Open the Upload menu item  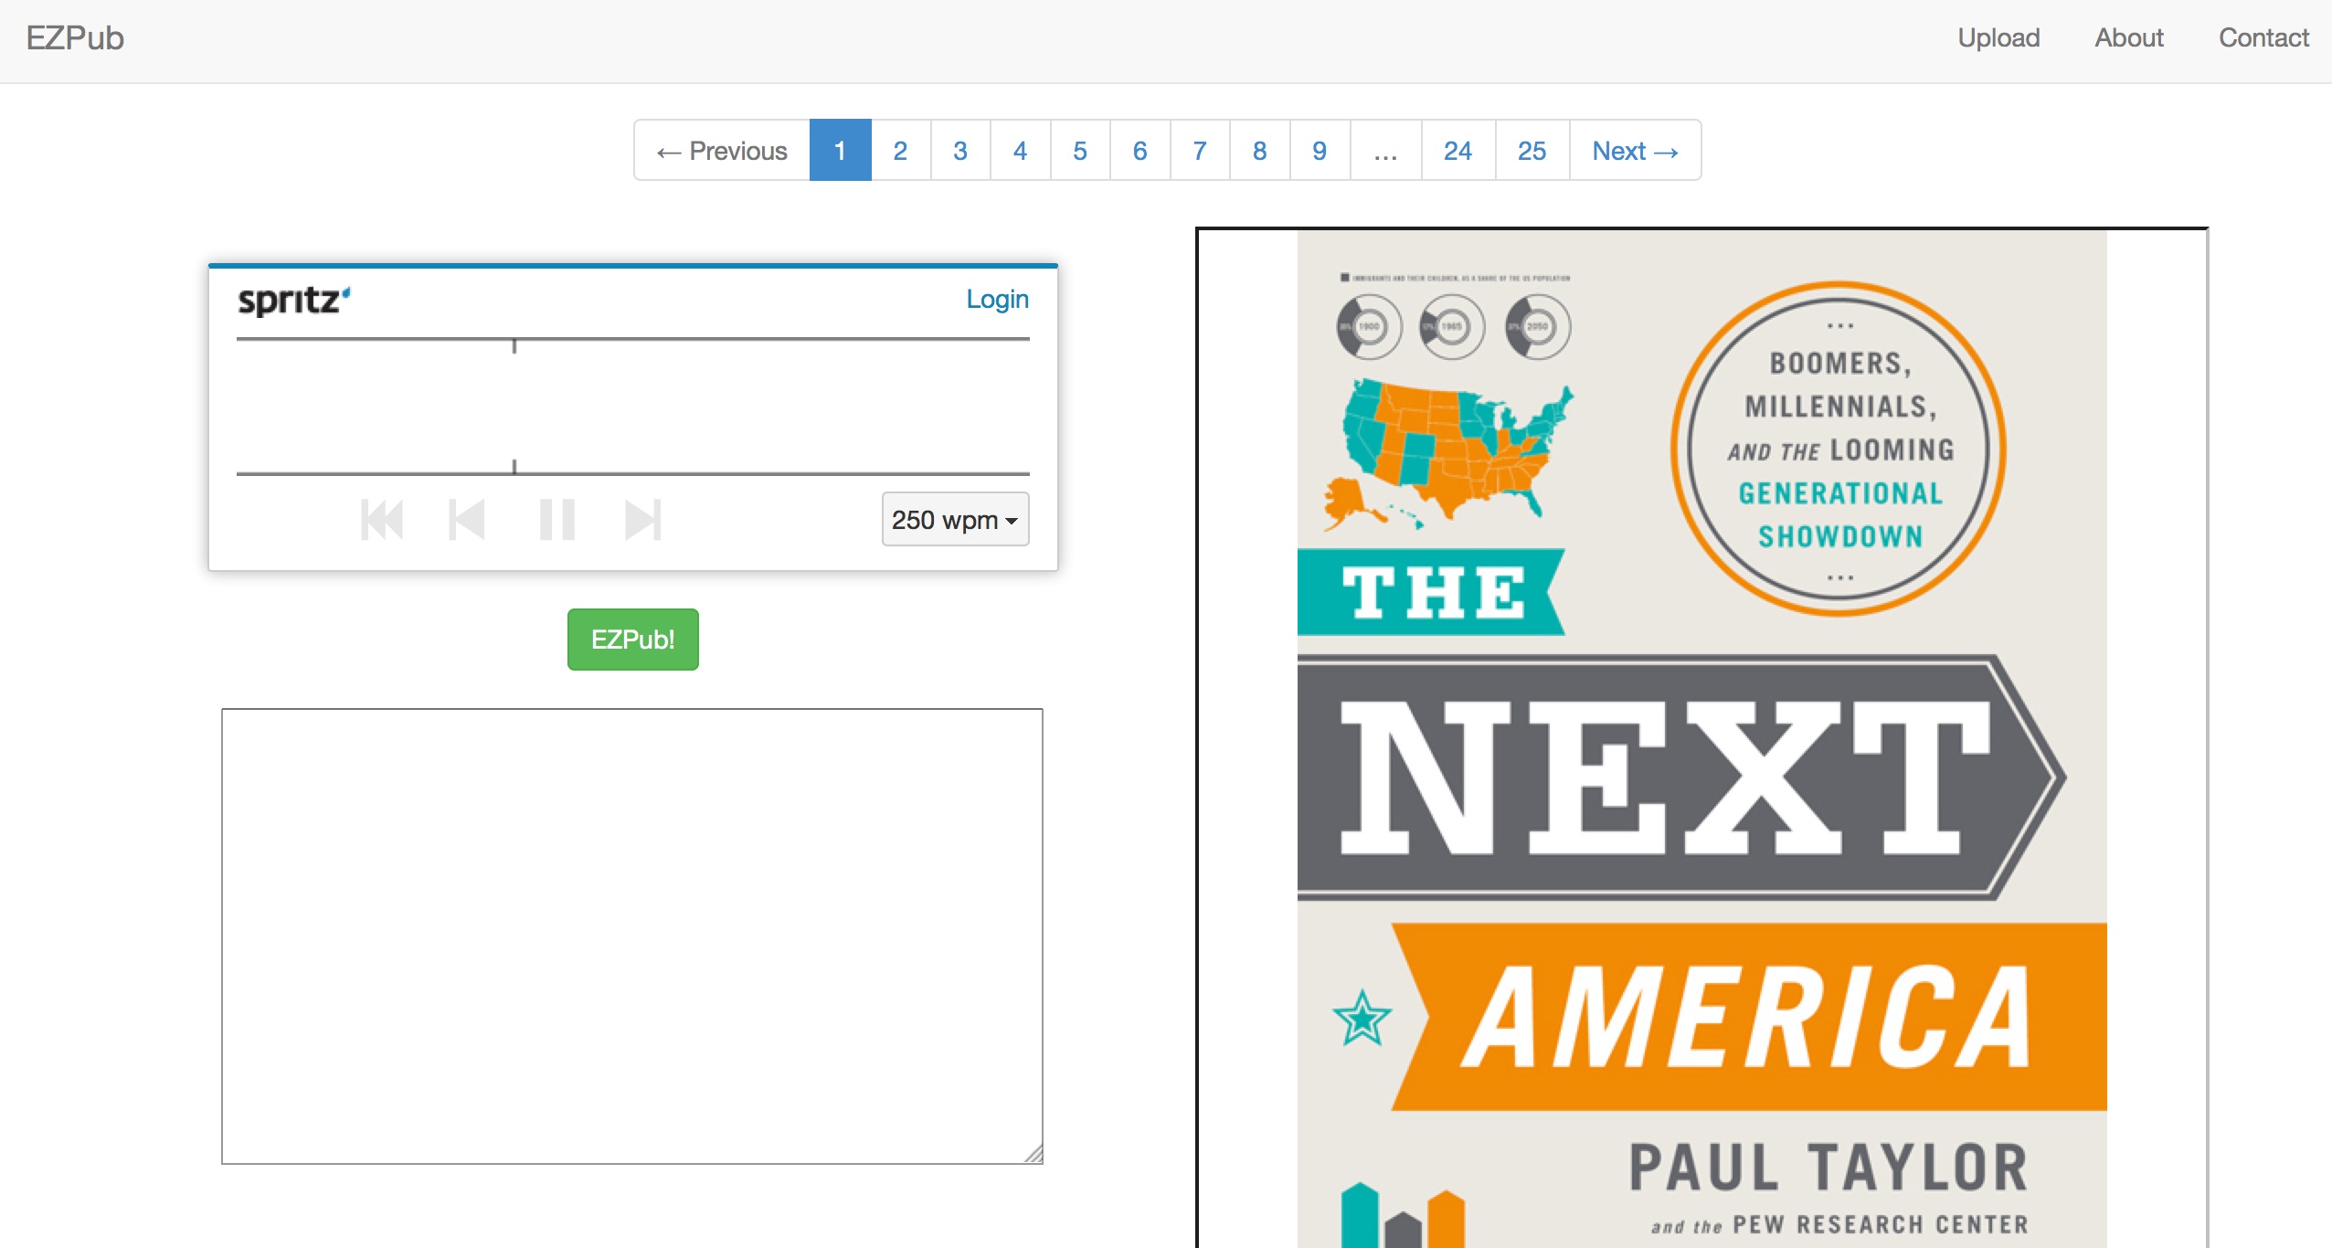coord(1998,38)
